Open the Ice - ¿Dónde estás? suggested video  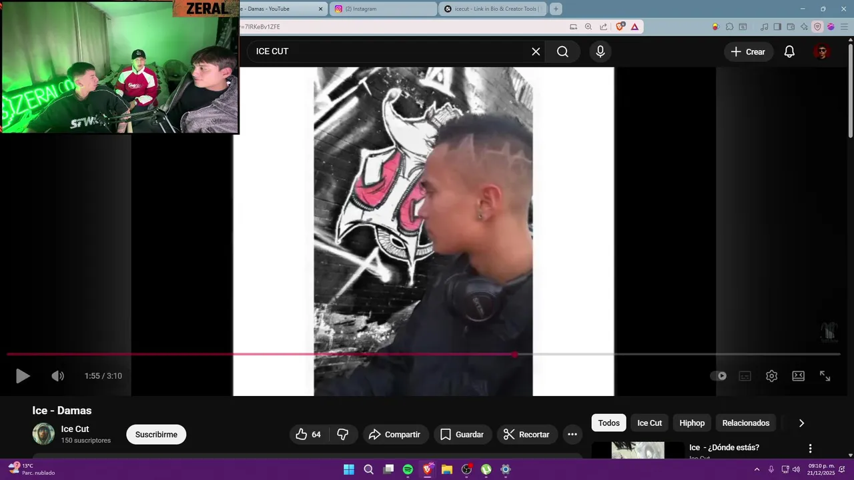[724, 447]
